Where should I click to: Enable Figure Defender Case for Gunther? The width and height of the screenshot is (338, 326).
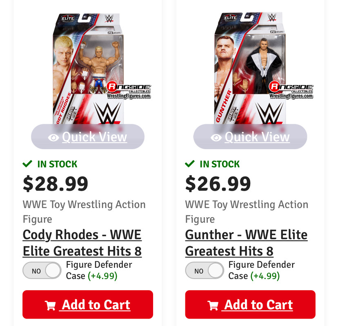point(204,271)
